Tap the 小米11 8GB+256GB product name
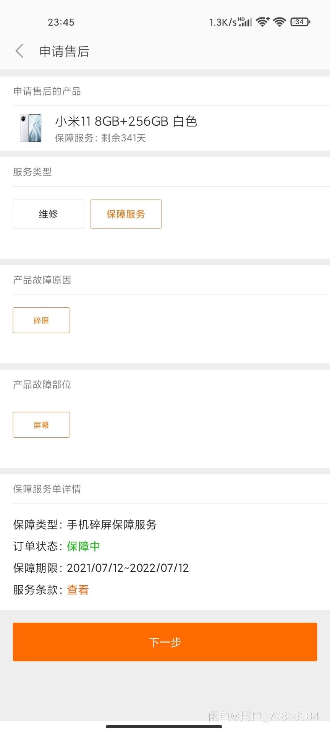The image size is (330, 734). (126, 121)
